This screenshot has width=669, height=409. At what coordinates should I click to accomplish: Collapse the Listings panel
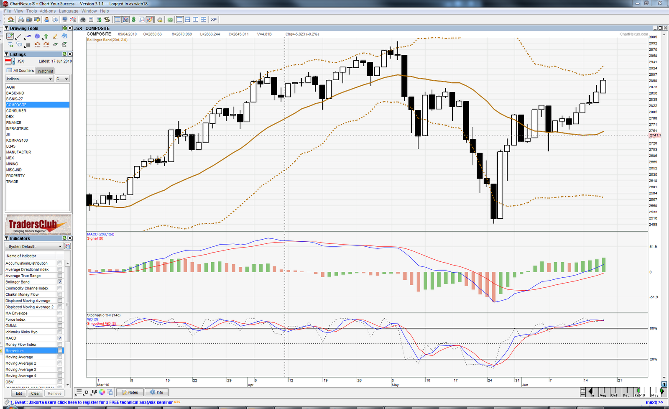7,54
